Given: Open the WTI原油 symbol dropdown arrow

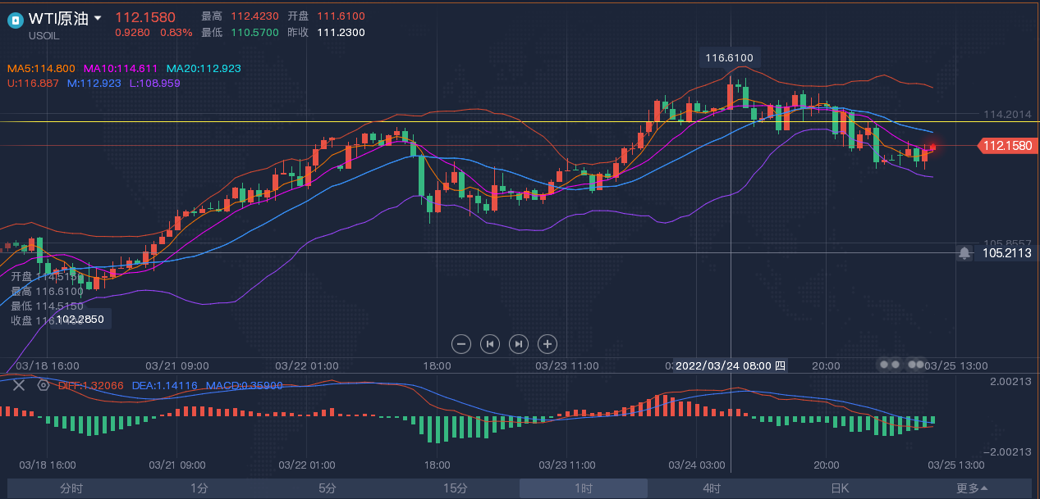Looking at the screenshot, I should coord(99,18).
